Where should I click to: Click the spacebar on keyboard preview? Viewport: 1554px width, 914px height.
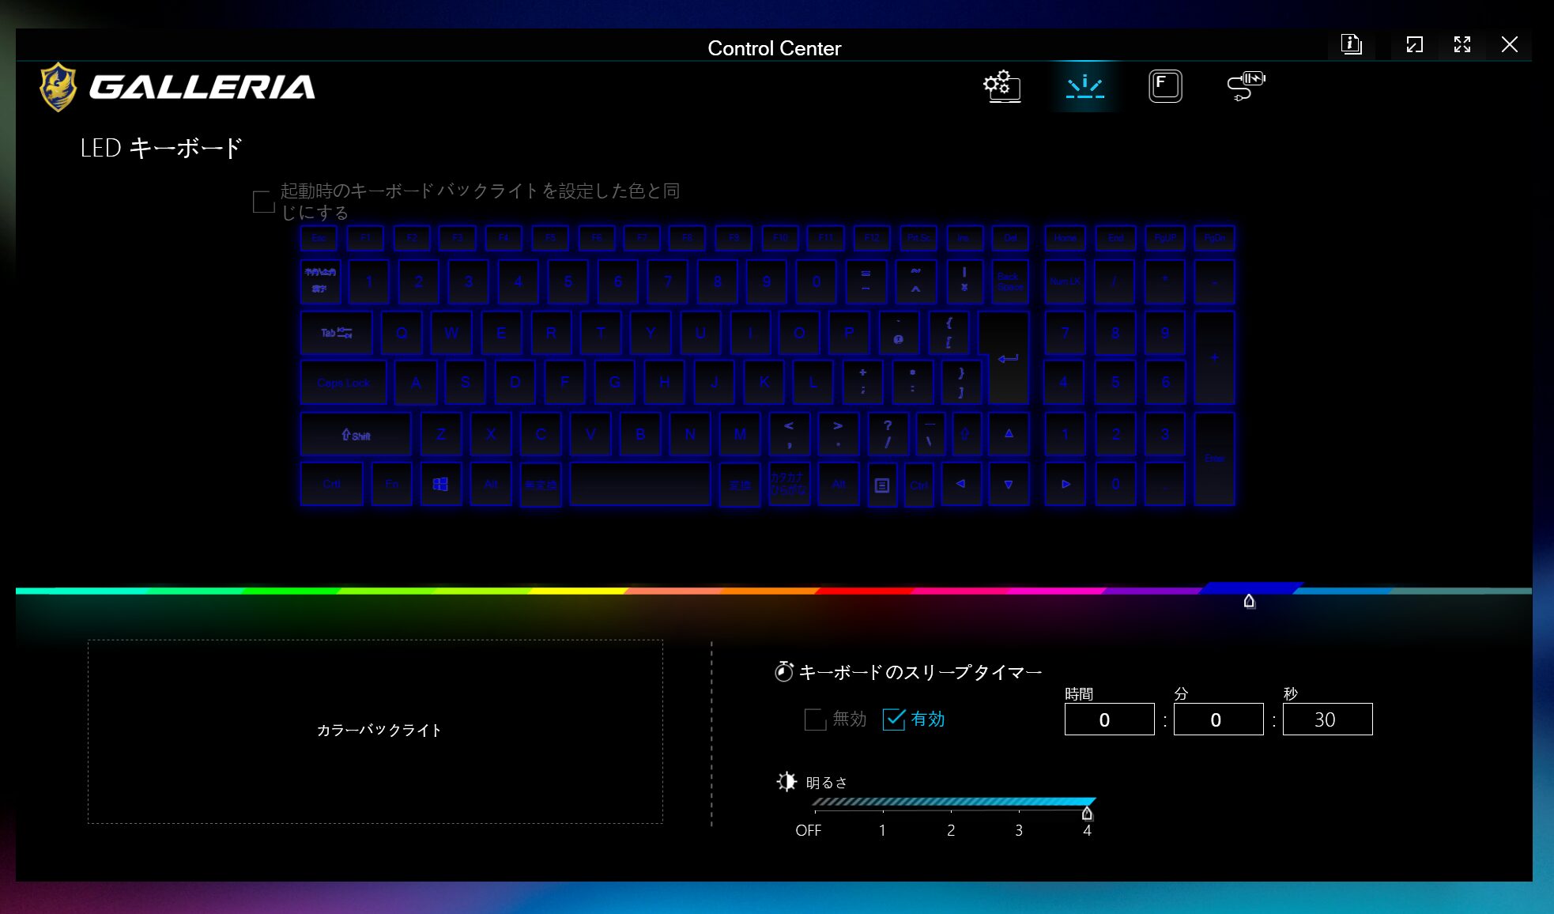point(639,484)
